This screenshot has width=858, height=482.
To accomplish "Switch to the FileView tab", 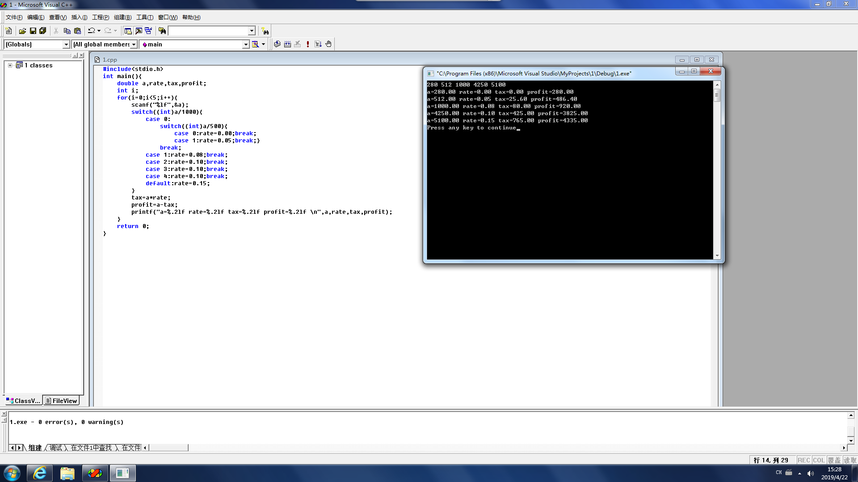I will [x=61, y=401].
